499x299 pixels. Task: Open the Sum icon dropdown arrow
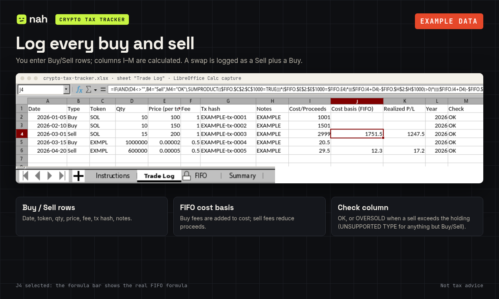tap(95, 90)
